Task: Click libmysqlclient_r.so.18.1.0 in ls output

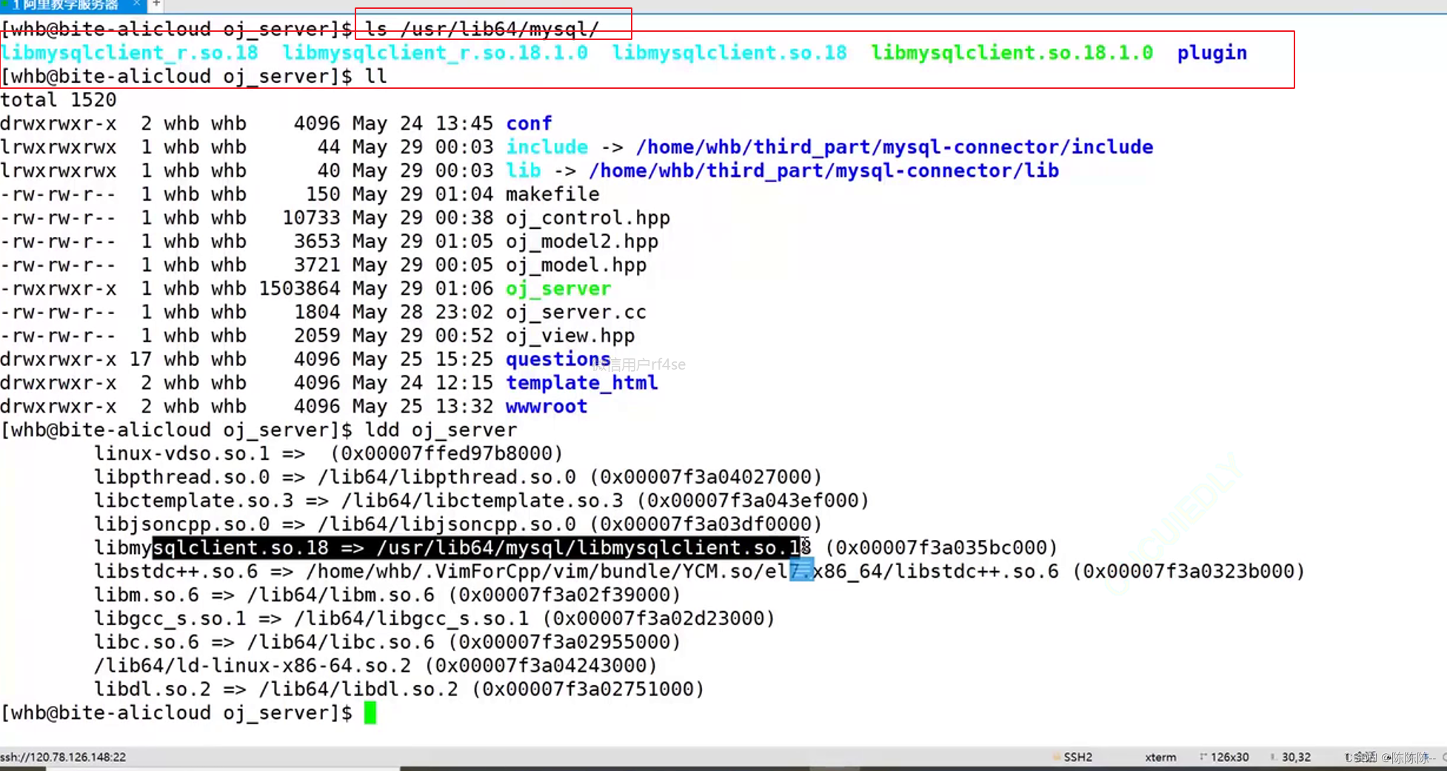Action: click(x=435, y=53)
